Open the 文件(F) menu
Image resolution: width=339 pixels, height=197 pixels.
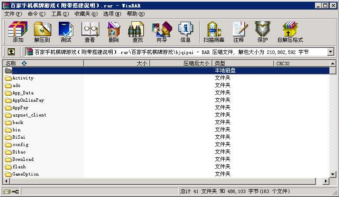click(x=13, y=14)
